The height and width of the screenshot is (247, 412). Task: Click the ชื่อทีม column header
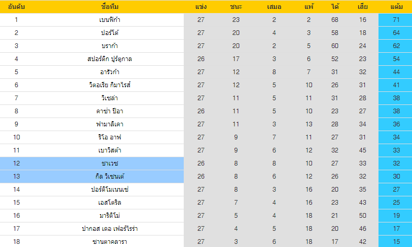tap(110, 7)
